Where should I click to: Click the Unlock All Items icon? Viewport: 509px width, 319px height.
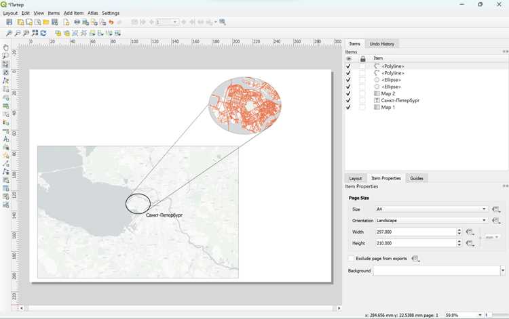[67, 33]
